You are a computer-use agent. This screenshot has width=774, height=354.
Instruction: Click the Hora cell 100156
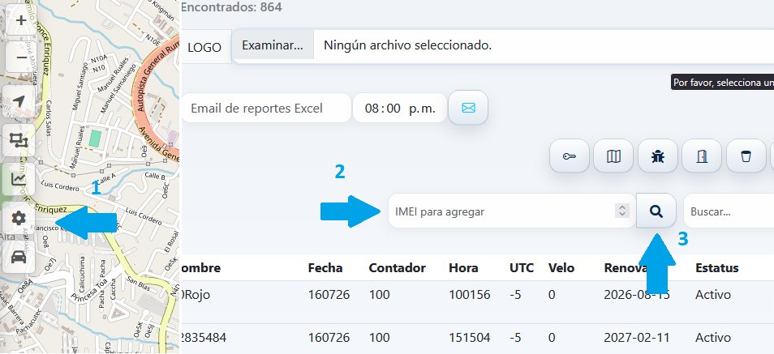coord(470,295)
